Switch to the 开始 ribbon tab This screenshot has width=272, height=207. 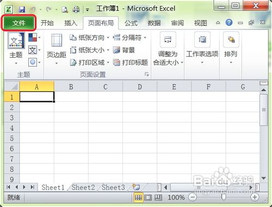coord(47,23)
